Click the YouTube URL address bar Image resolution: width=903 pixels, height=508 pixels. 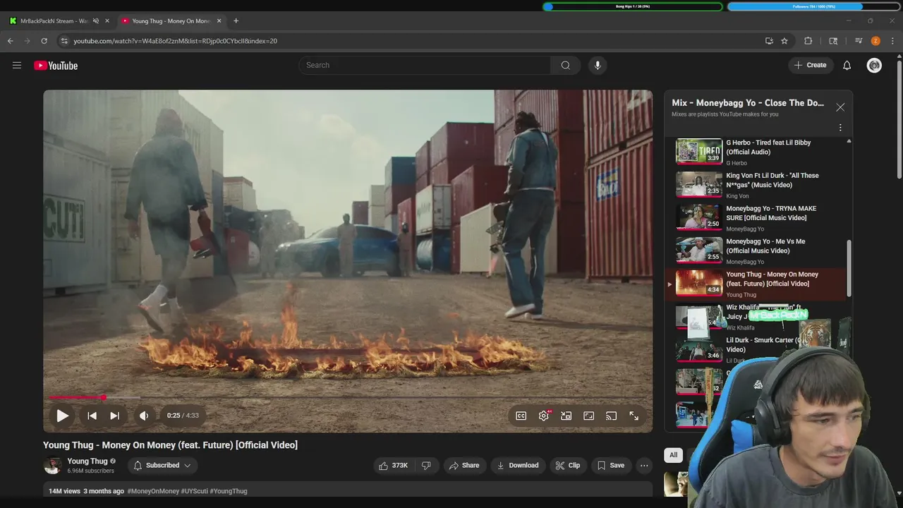(409, 41)
